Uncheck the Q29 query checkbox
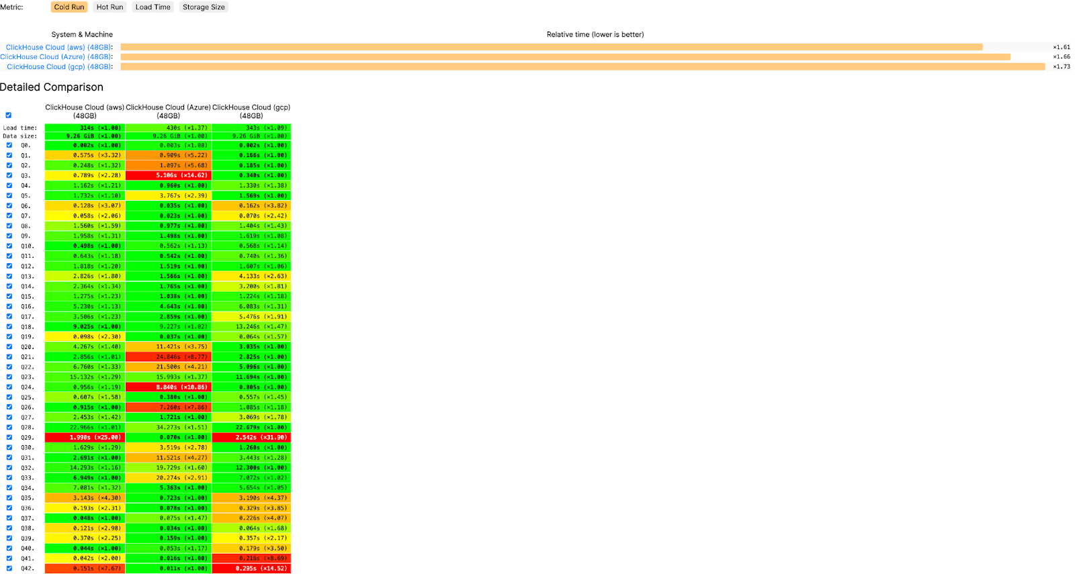 pyautogui.click(x=9, y=437)
